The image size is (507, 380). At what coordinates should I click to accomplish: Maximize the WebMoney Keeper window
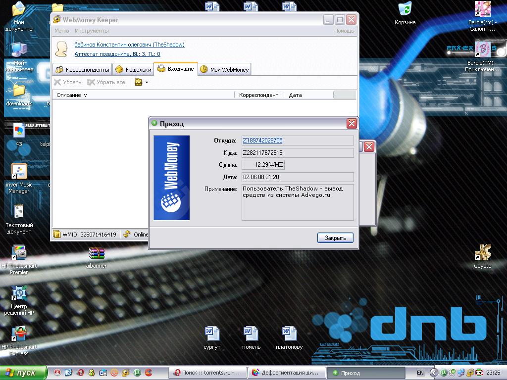coord(340,20)
